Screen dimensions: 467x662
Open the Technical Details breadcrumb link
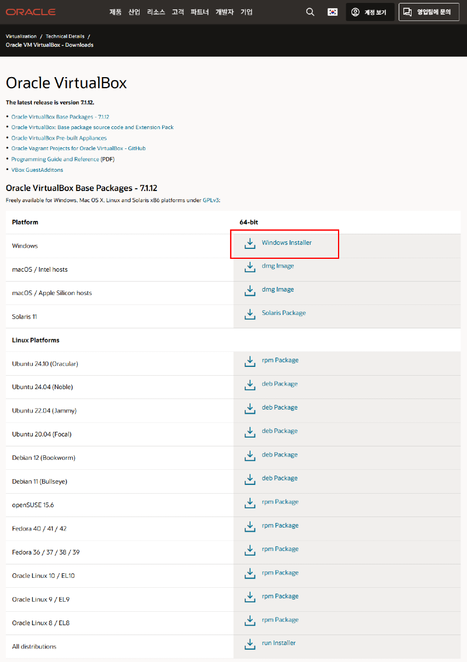[65, 36]
